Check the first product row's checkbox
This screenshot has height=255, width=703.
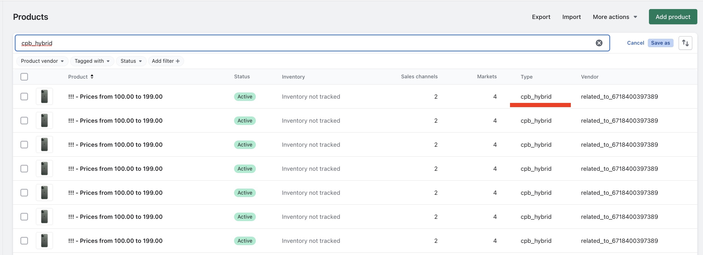tap(24, 96)
